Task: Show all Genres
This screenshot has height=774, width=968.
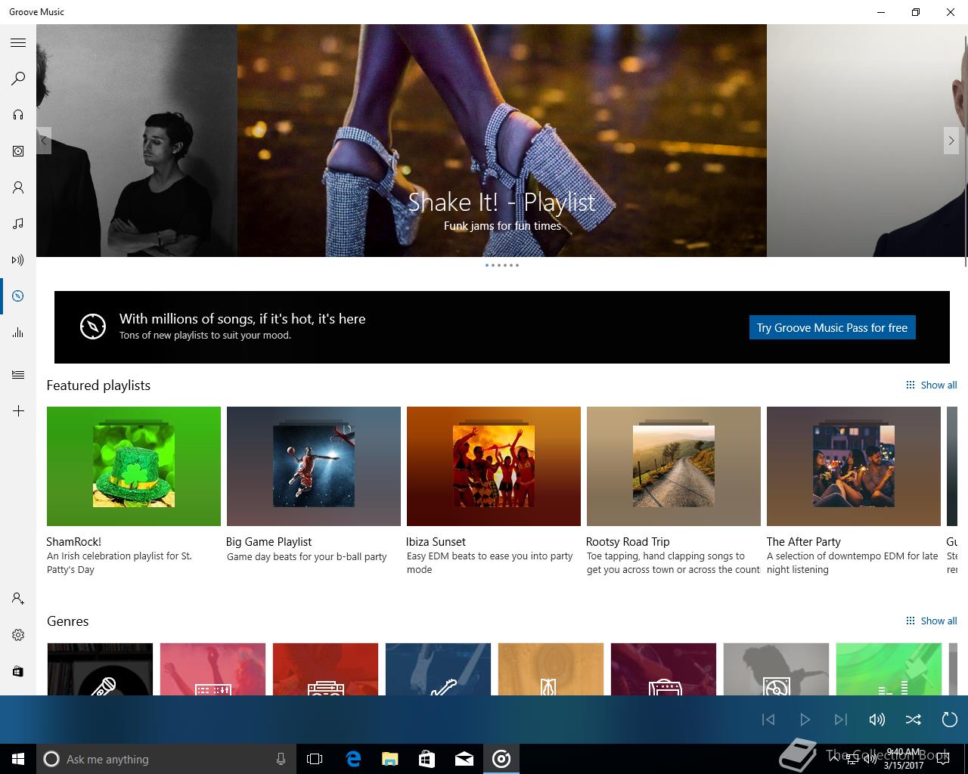Action: pos(931,621)
